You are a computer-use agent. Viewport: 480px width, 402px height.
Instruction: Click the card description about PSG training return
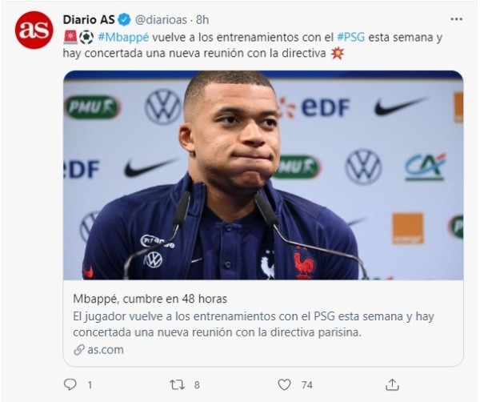[x=254, y=324]
